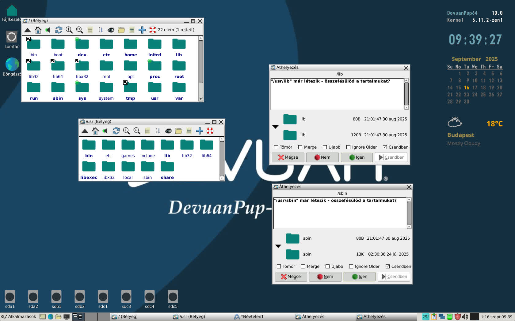The image size is (515, 321).
Task: Click scrollbar down arrow in /lib message box
Action: click(x=406, y=107)
